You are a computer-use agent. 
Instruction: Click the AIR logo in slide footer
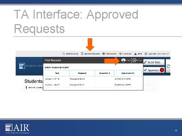pyautogui.click(x=17, y=129)
